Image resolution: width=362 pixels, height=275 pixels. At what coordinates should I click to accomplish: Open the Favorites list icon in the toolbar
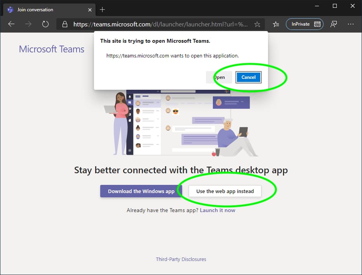point(276,24)
